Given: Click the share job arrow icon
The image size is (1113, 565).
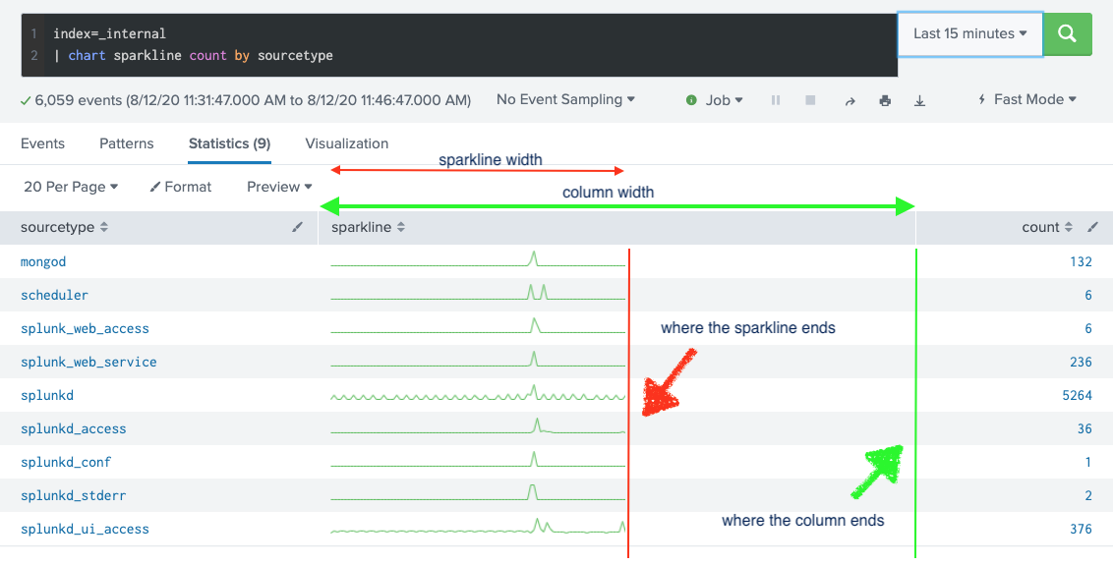Looking at the screenshot, I should [849, 100].
